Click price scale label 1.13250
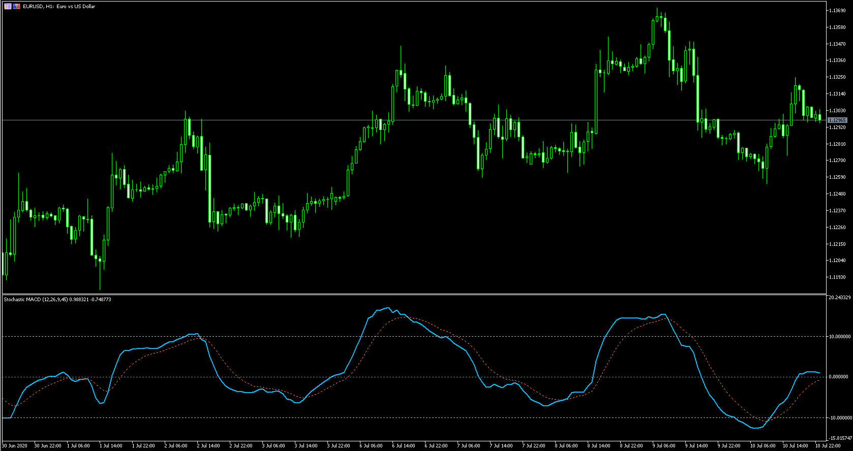The width and height of the screenshot is (853, 451). point(837,77)
